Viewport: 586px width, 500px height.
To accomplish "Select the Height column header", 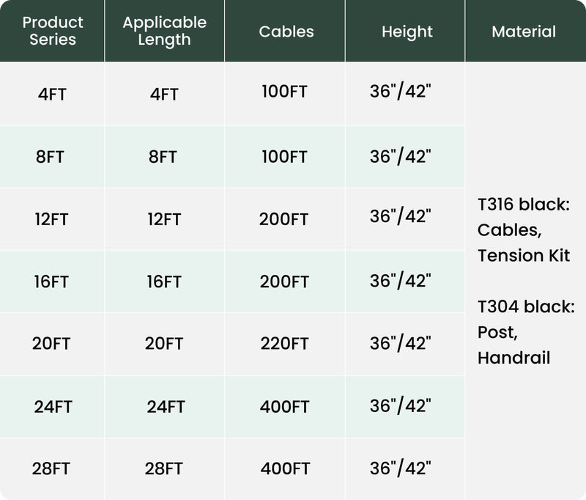I will 407,32.
